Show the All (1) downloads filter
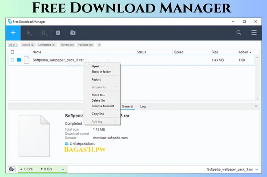This screenshot has width=267, height=177. point(13,45)
